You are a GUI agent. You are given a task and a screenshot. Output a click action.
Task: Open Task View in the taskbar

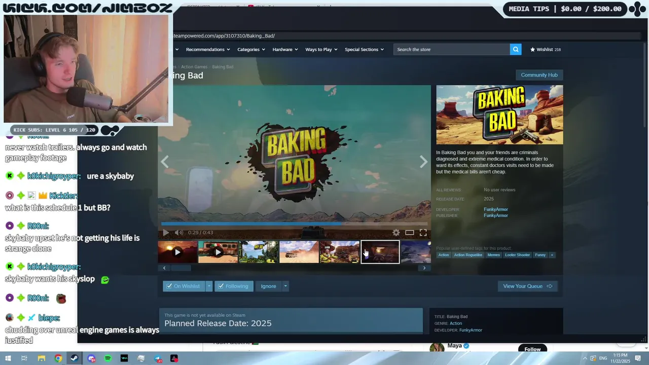tap(24, 358)
